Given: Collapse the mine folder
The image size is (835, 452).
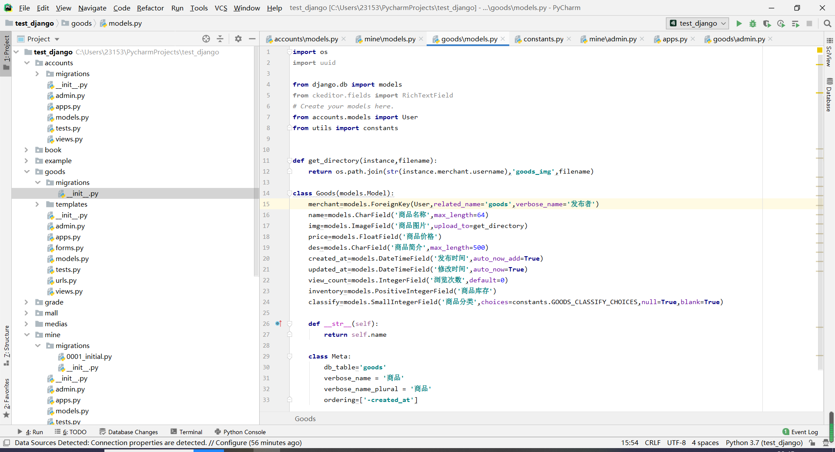Looking at the screenshot, I should 27,335.
